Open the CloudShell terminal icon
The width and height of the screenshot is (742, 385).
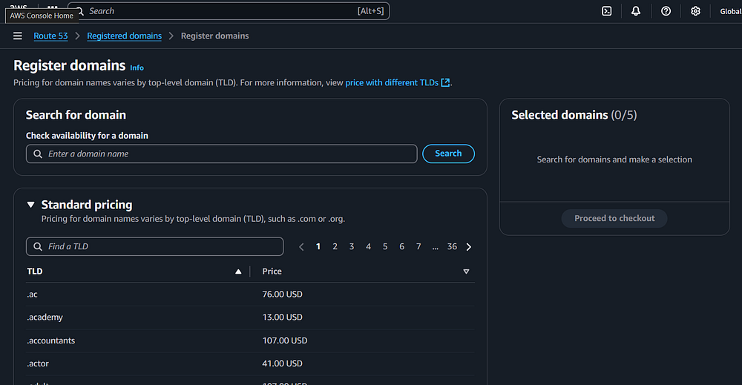pos(606,11)
